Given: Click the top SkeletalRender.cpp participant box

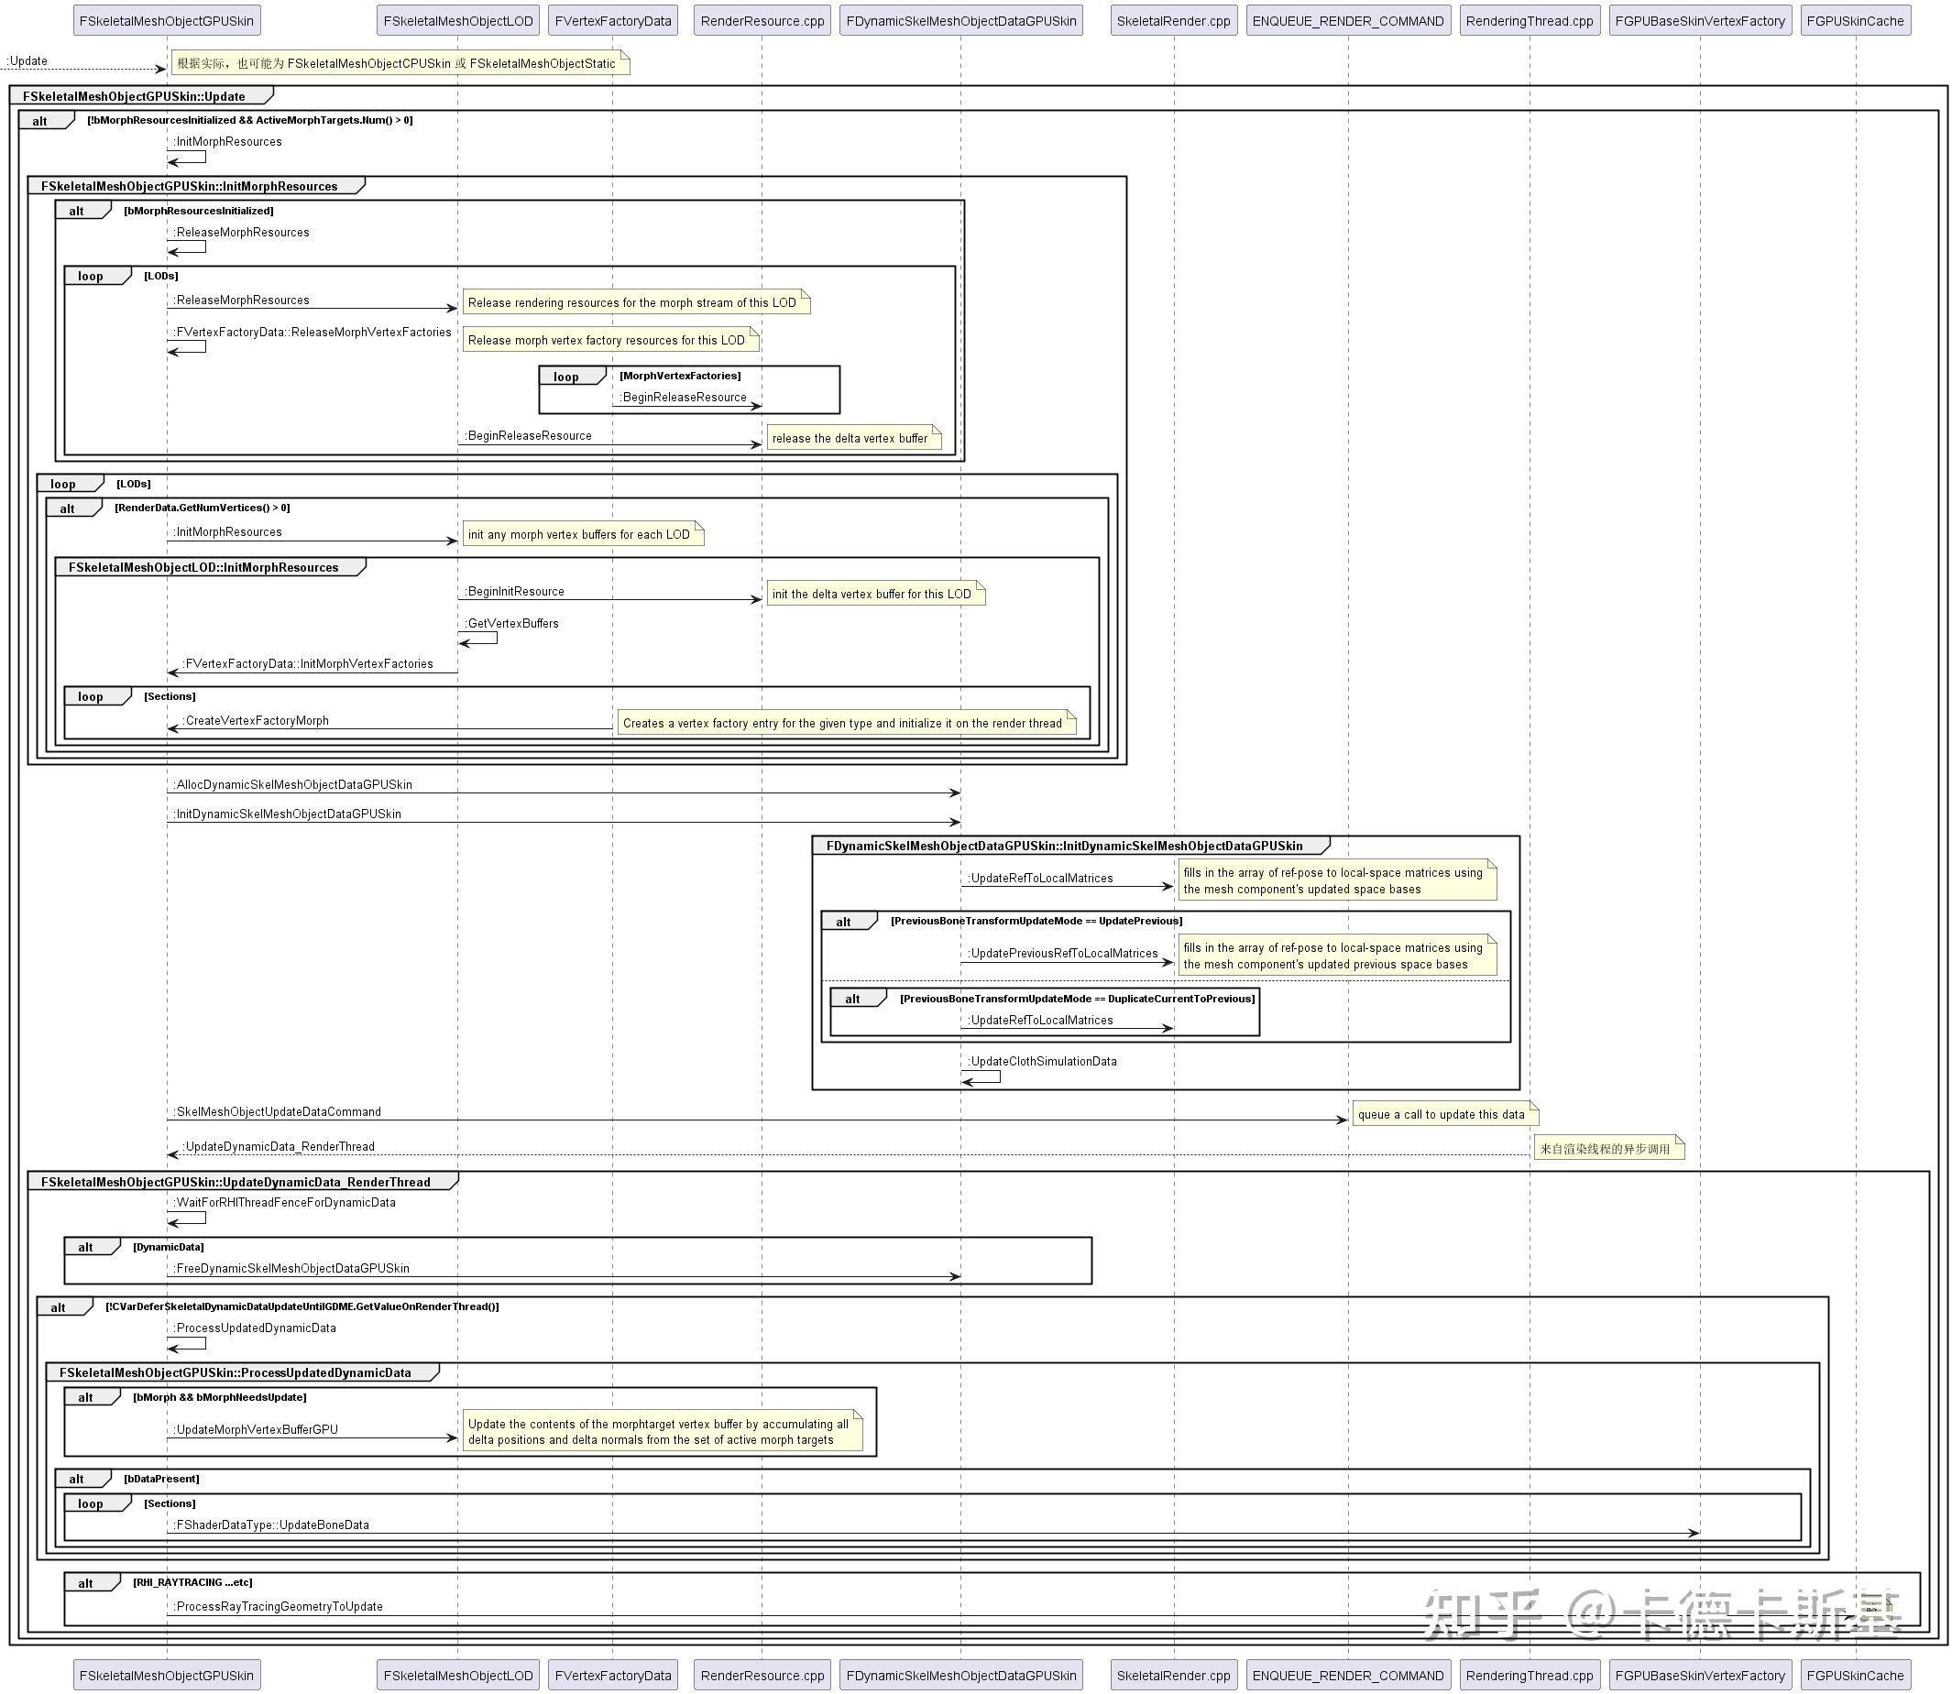Looking at the screenshot, I should point(1174,21).
